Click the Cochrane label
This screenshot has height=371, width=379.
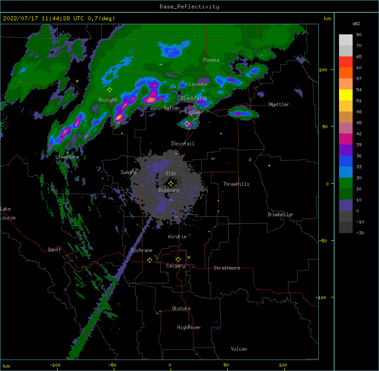[142, 250]
